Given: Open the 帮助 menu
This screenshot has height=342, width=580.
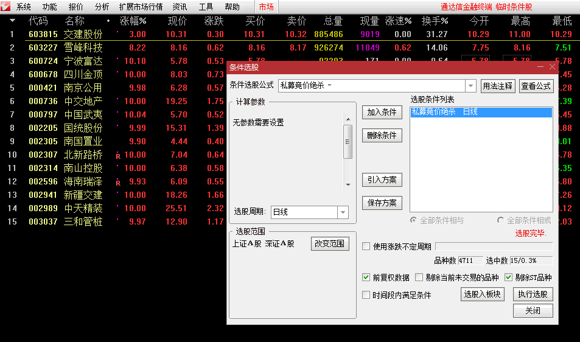Looking at the screenshot, I should point(232,7).
